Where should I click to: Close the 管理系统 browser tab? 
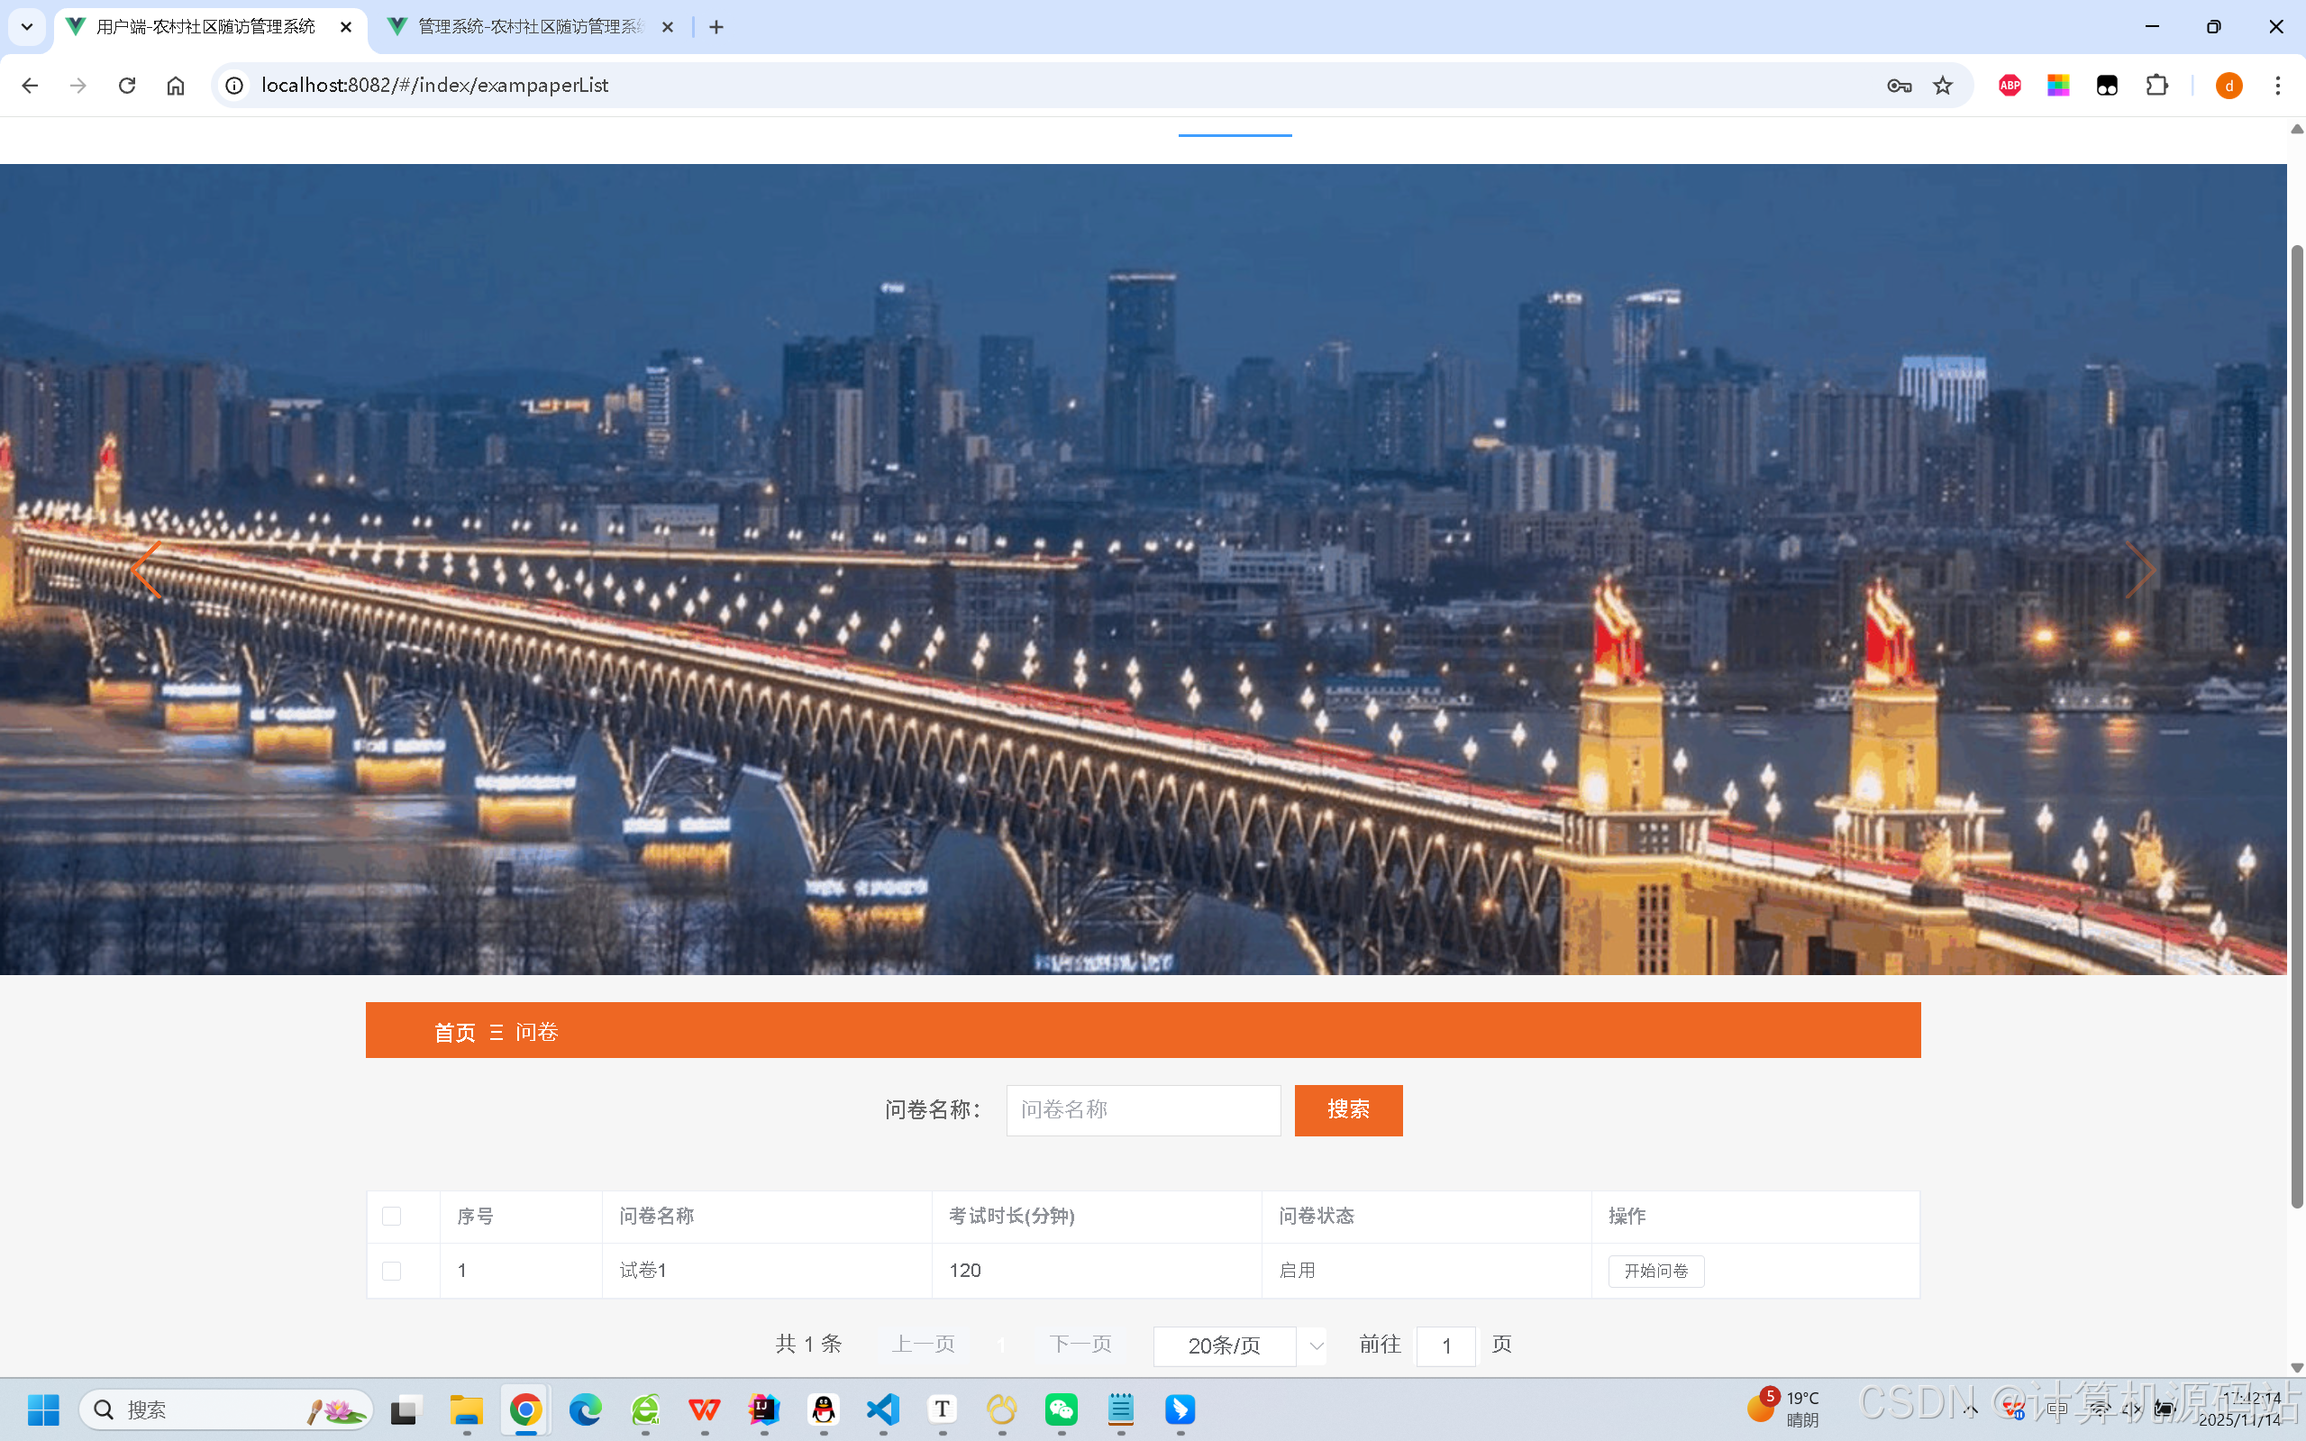(668, 27)
